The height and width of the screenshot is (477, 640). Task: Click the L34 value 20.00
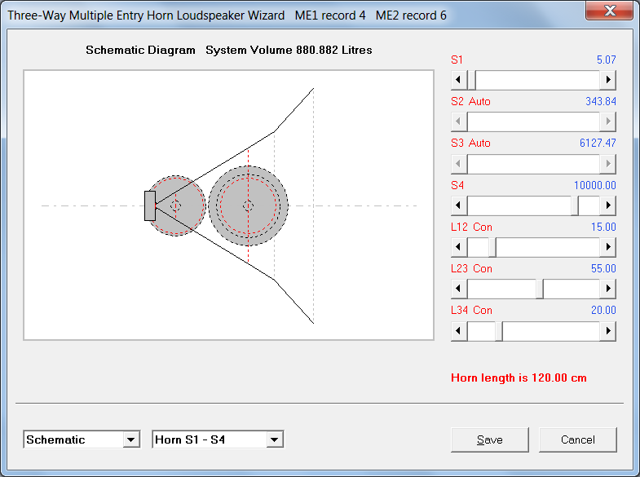(603, 310)
